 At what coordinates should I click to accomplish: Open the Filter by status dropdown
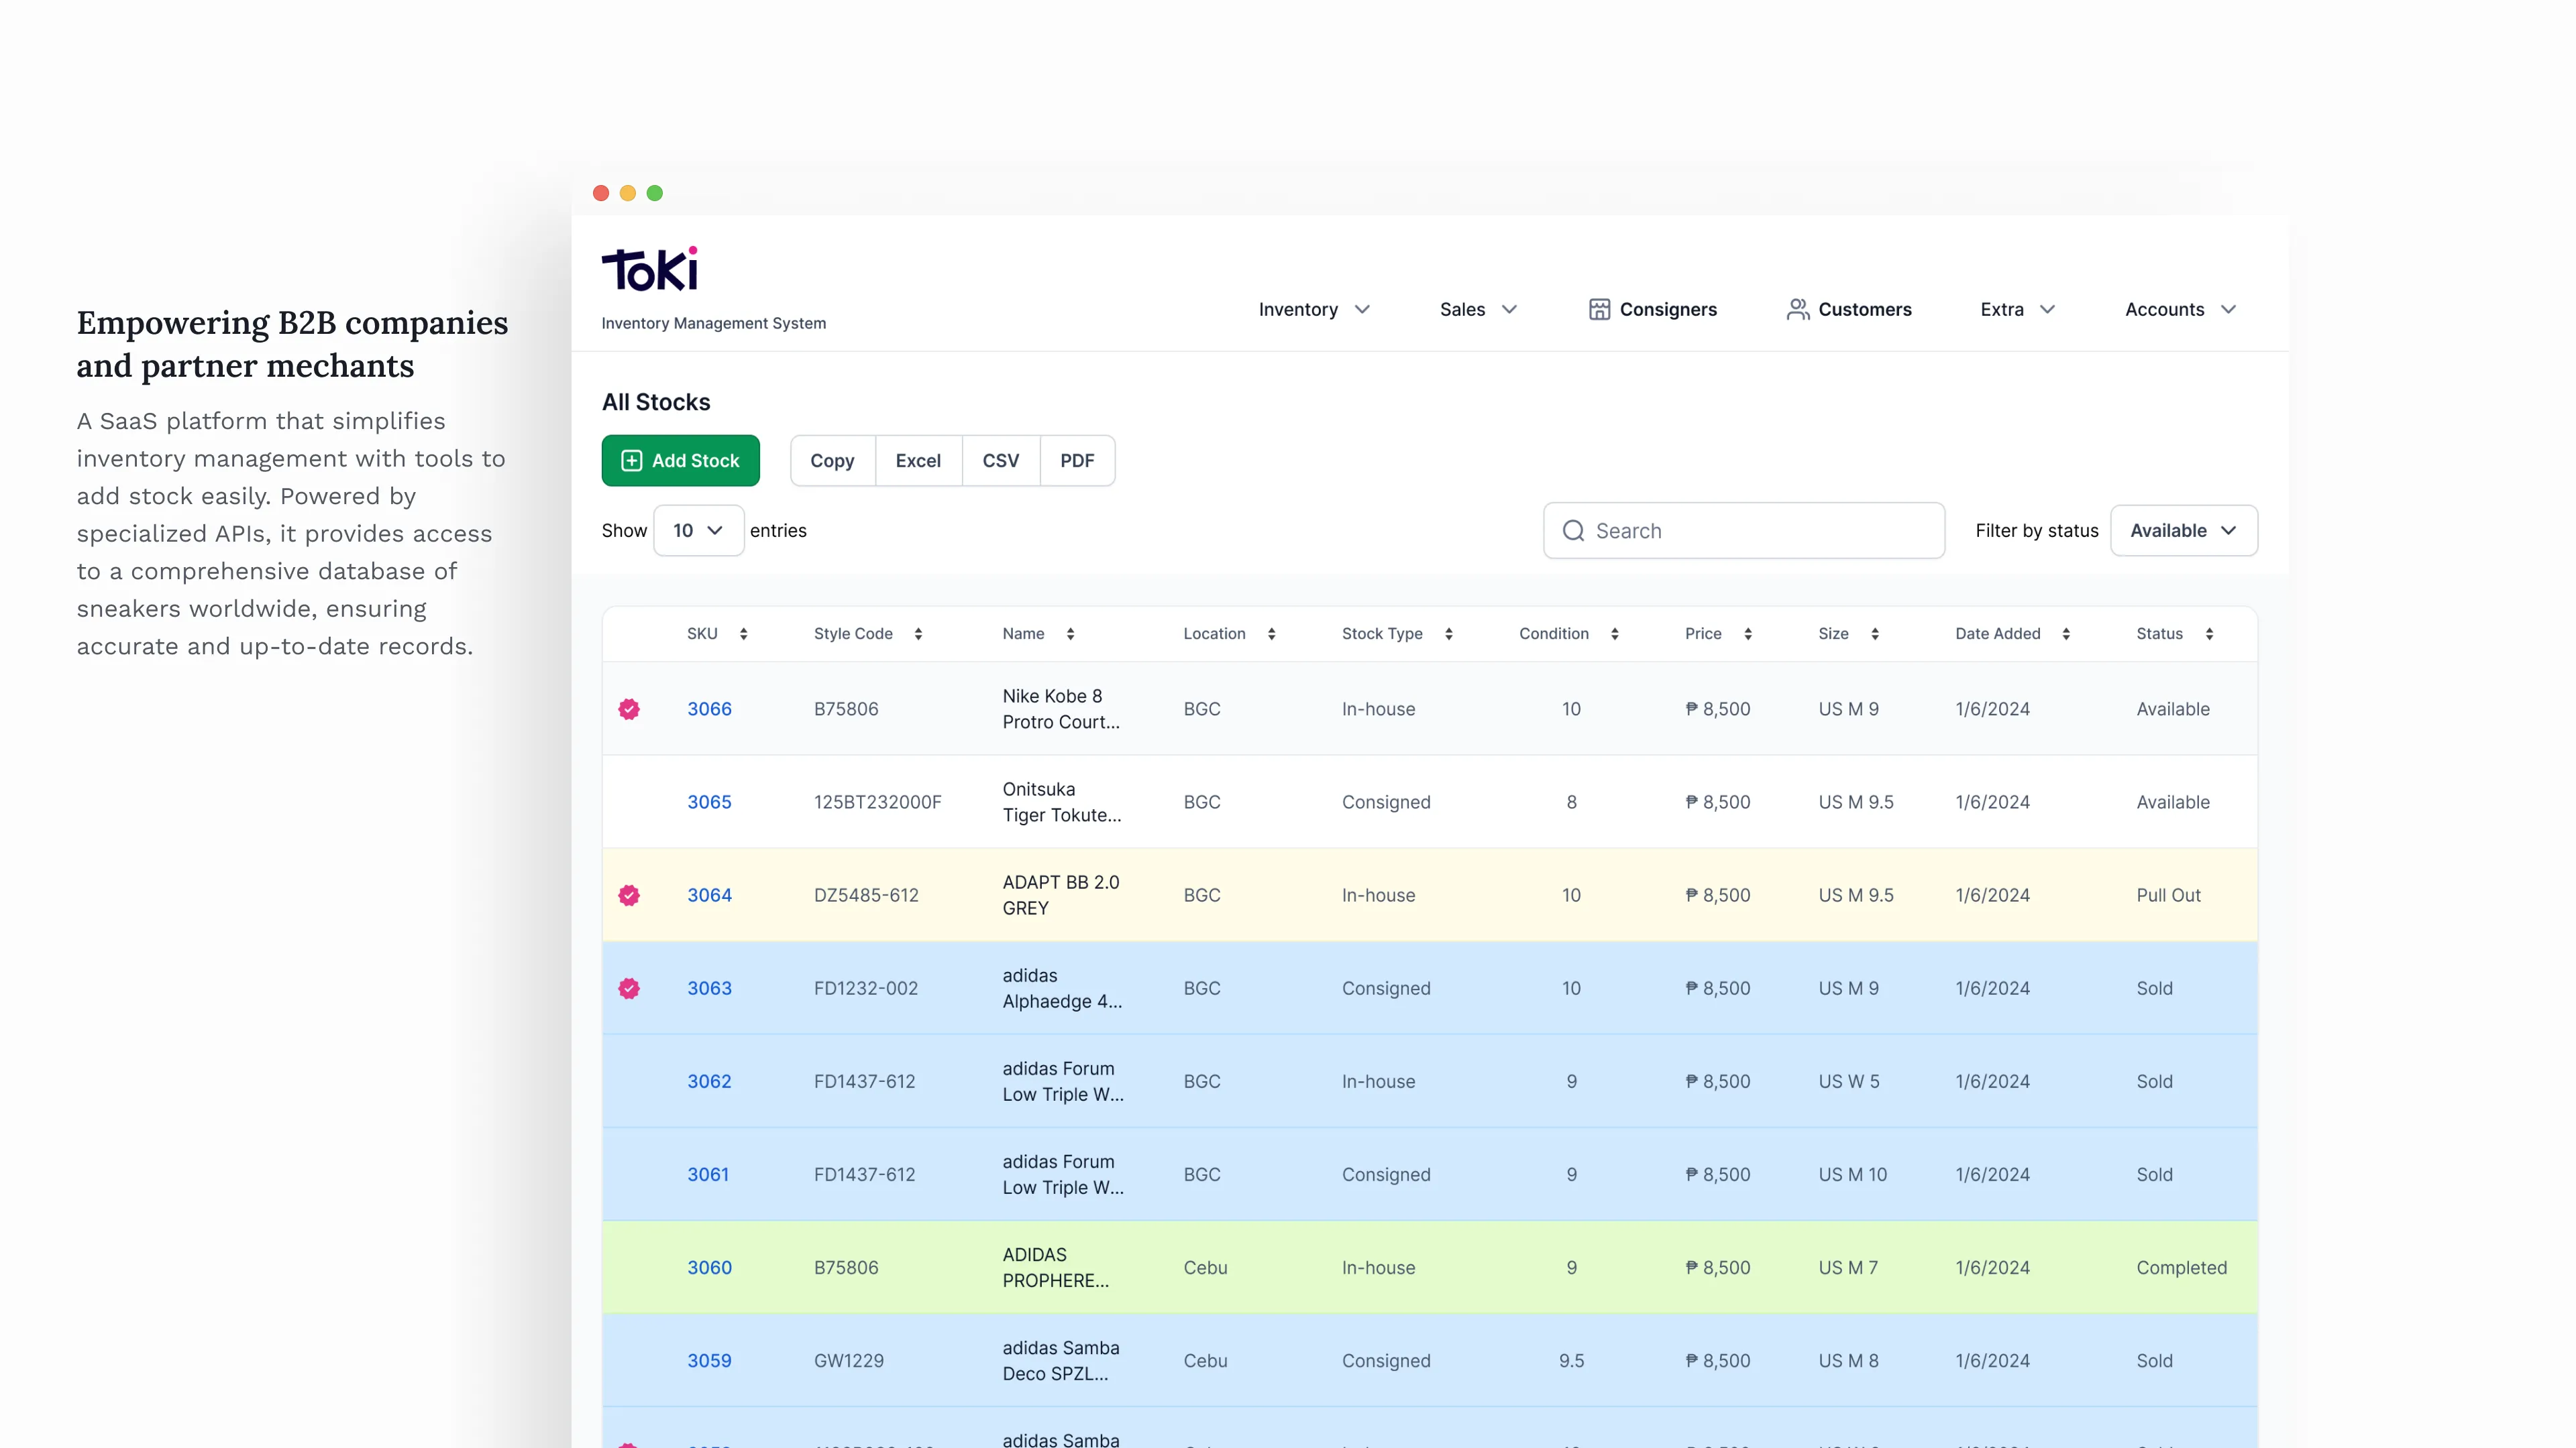(x=2183, y=531)
